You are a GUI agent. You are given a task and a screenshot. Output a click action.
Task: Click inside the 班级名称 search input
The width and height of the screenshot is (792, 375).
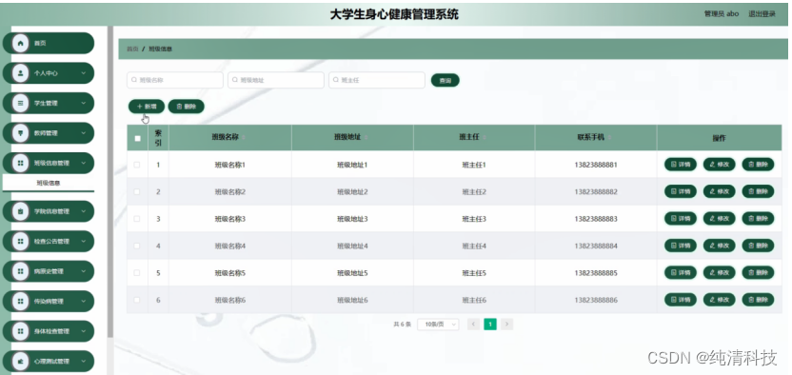tap(175, 80)
